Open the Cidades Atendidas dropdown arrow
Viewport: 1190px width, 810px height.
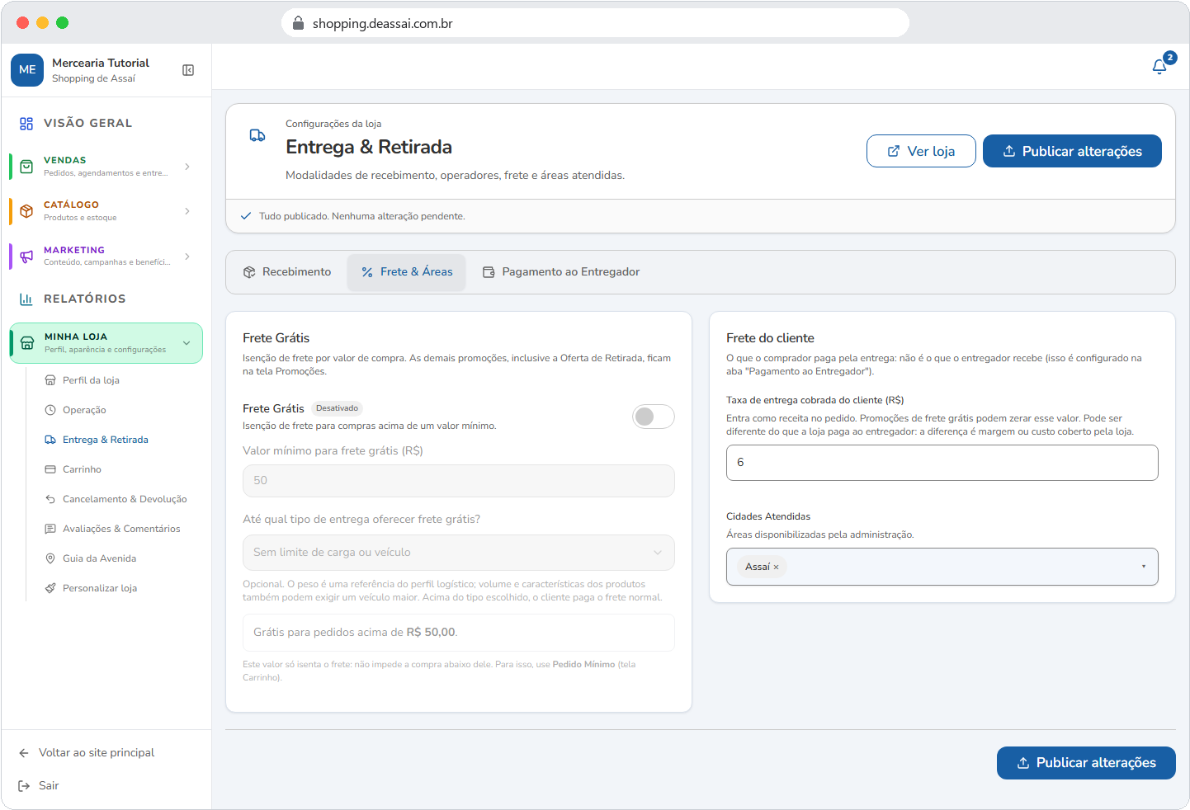(1144, 567)
